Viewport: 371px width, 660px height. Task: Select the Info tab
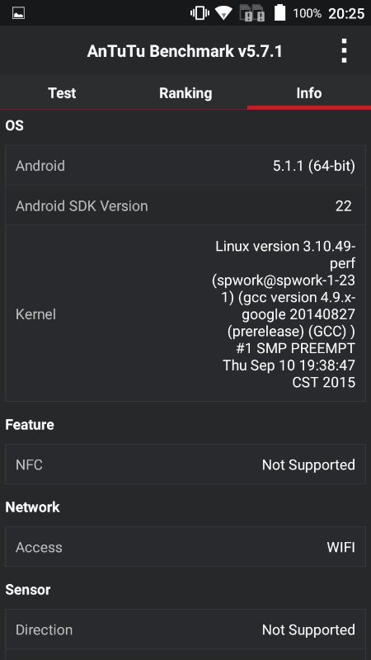tap(309, 93)
